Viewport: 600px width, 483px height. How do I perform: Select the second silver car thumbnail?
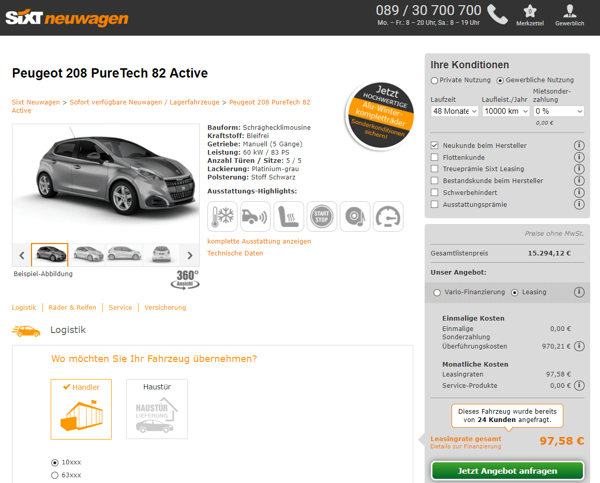tap(87, 254)
